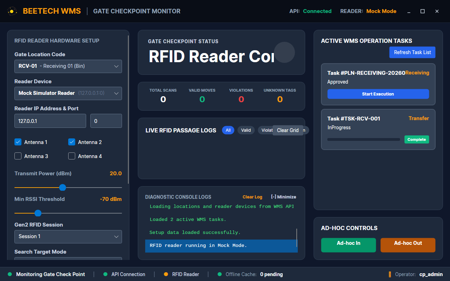This screenshot has width=450, height=281.
Task: Open the Gate Location Code dropdown
Action: (68, 66)
